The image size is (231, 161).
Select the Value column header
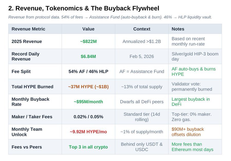click(x=88, y=29)
